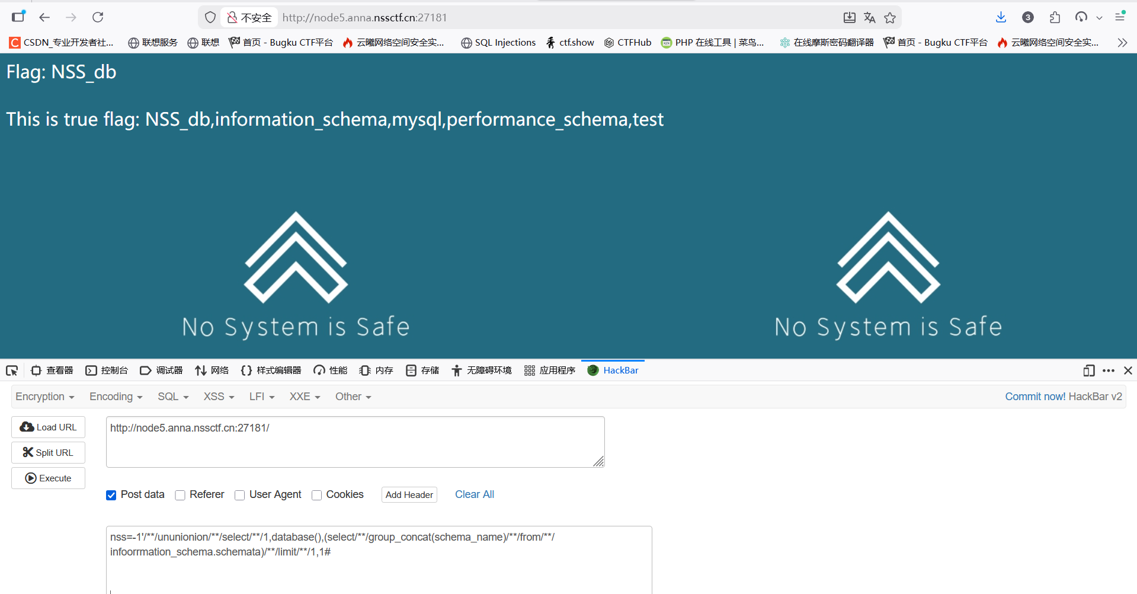Screen dimensions: 1137x594
Task: Open the 查看器 inspector tab
Action: (x=52, y=371)
